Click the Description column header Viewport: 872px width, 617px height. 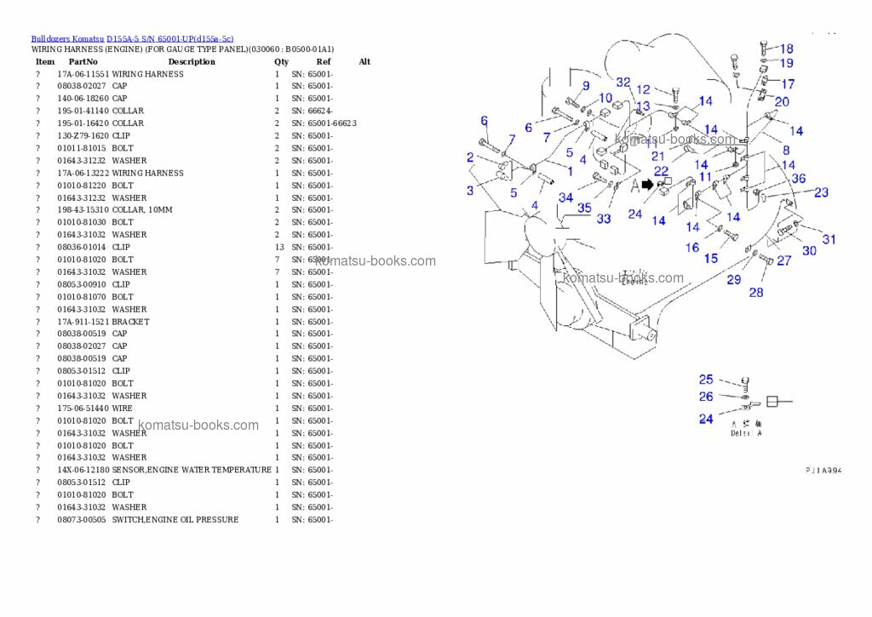pos(192,61)
